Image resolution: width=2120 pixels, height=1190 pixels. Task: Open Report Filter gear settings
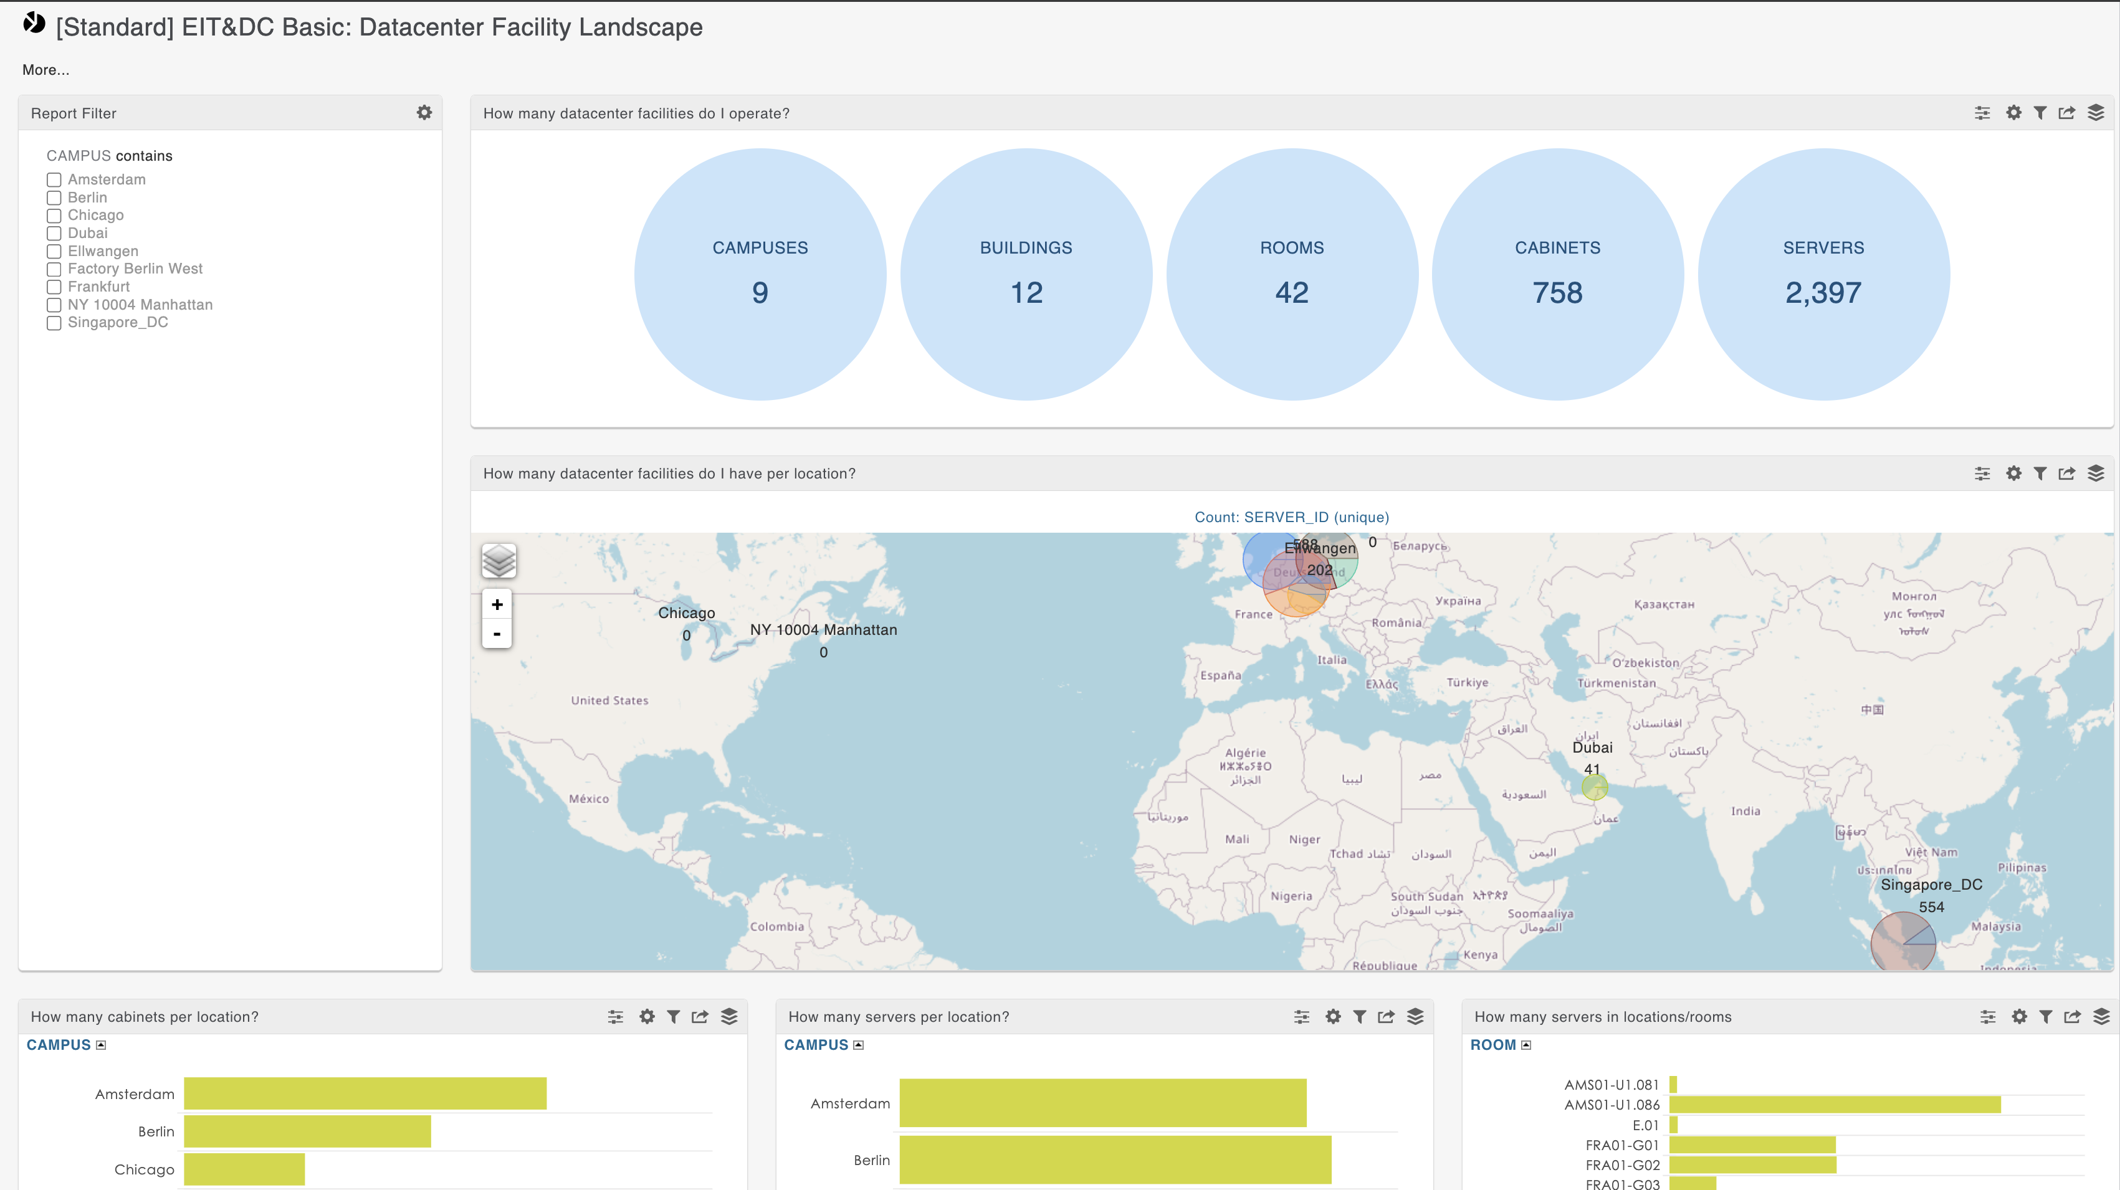click(x=424, y=113)
